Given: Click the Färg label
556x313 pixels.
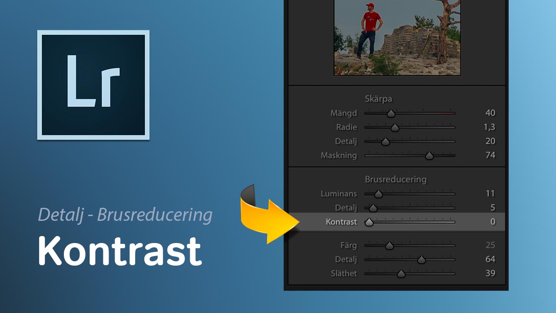Looking at the screenshot, I should coord(348,246).
